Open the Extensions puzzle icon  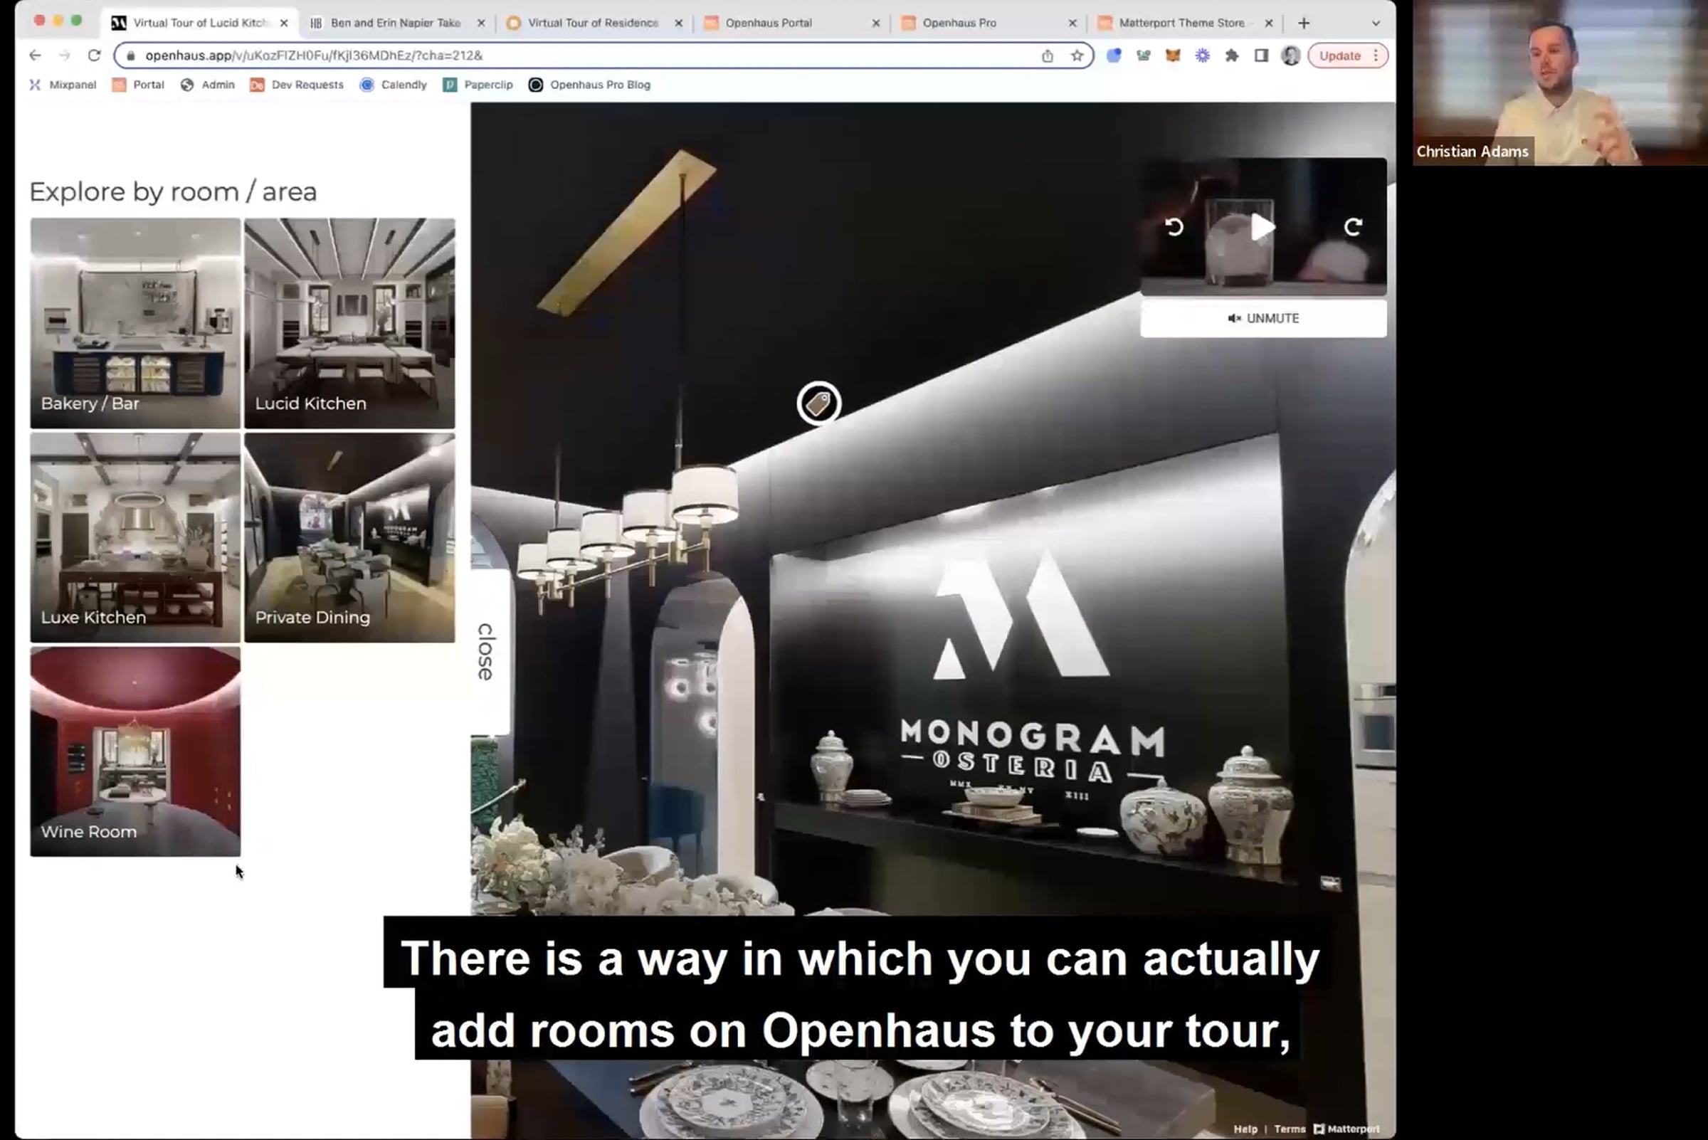coord(1232,56)
